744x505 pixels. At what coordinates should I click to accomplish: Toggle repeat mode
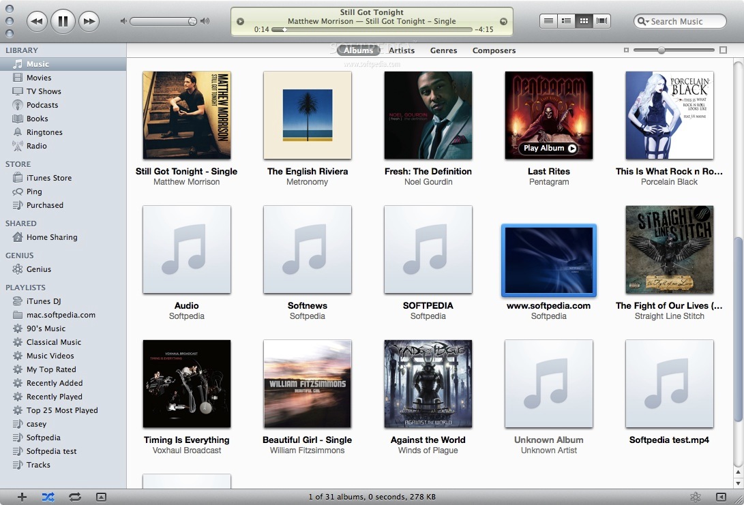[74, 497]
